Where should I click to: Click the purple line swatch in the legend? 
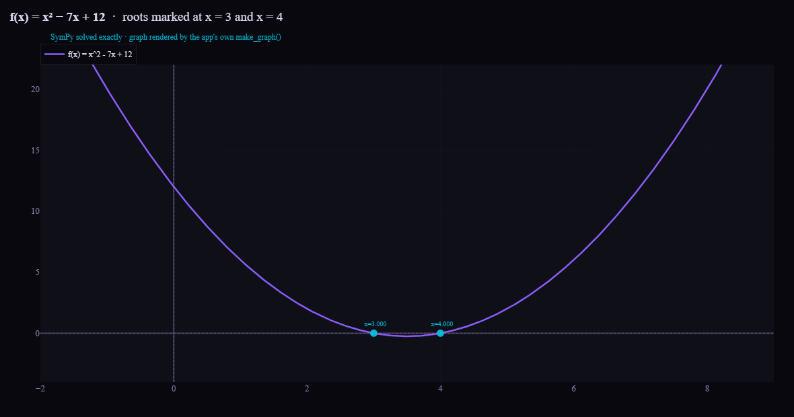tap(55, 54)
